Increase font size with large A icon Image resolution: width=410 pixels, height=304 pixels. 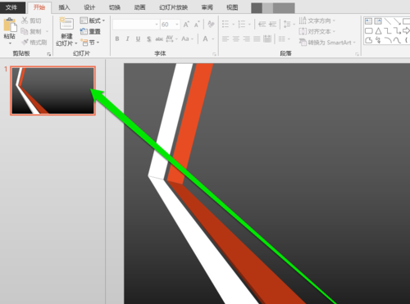186,25
